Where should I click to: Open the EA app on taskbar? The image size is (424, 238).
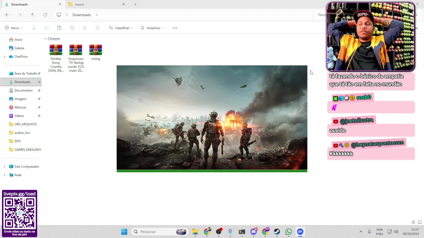pos(300,232)
